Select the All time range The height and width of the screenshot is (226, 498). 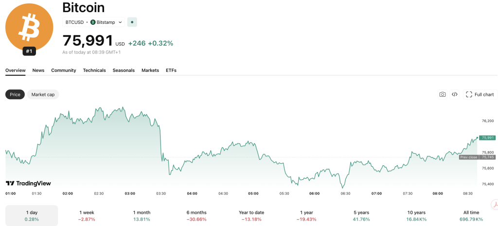pos(471,216)
